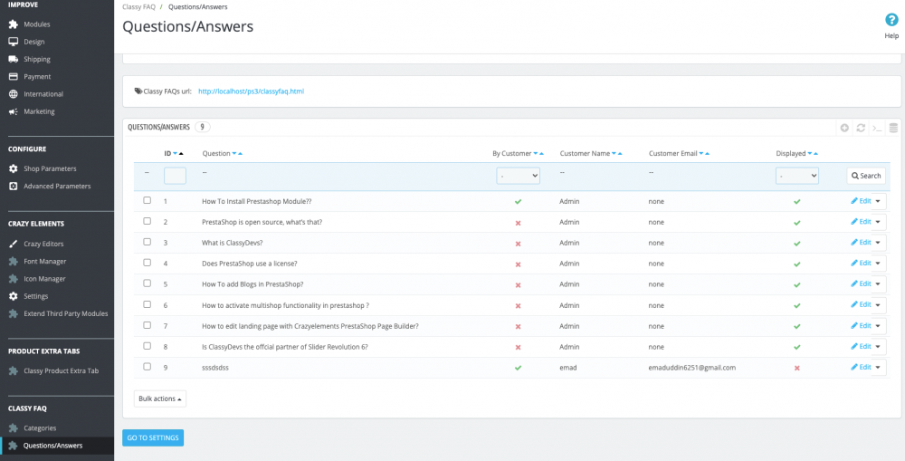Click Classy FAQ breadcrumb link

pyautogui.click(x=139, y=7)
